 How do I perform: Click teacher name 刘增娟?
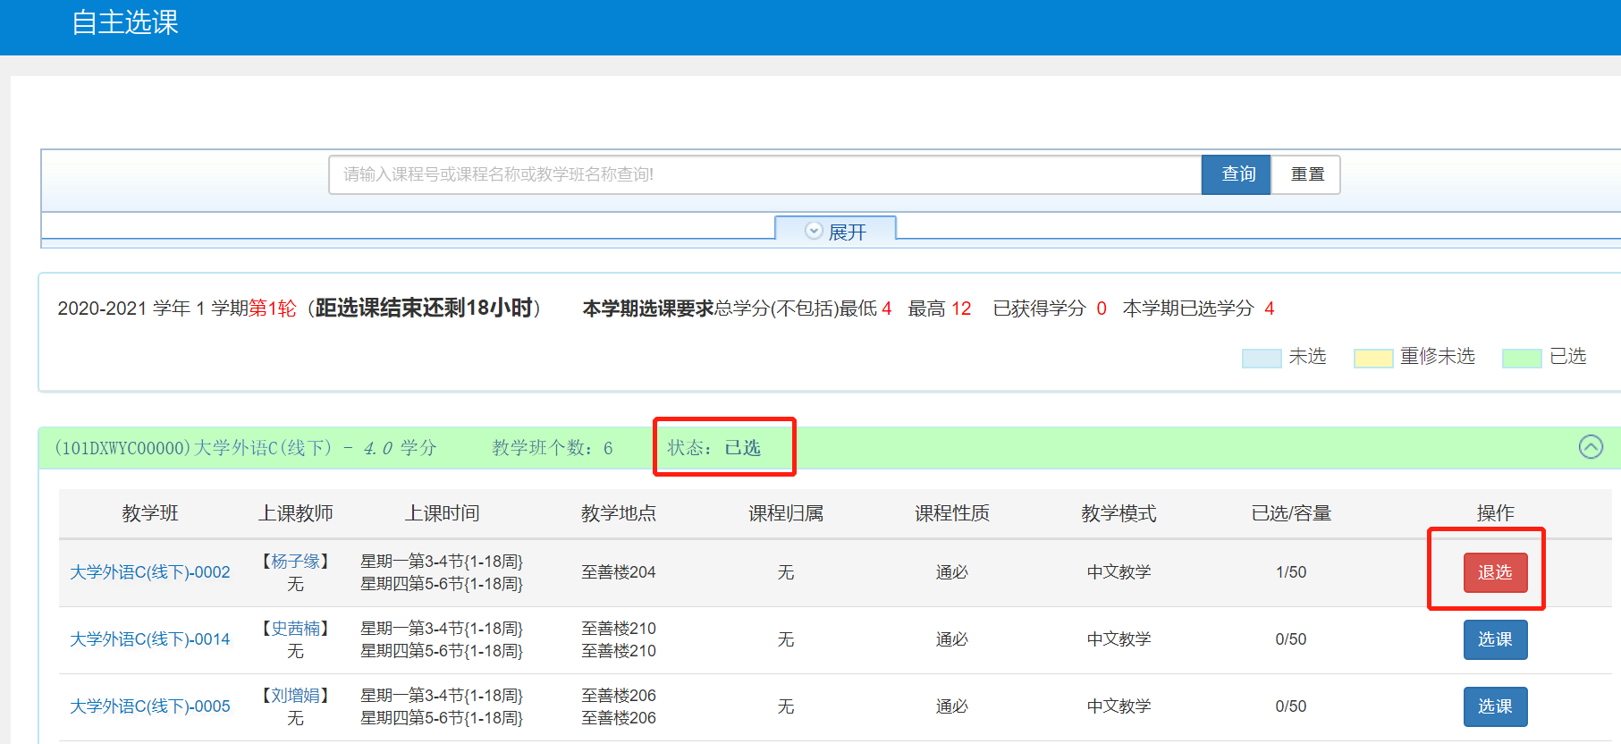[295, 696]
